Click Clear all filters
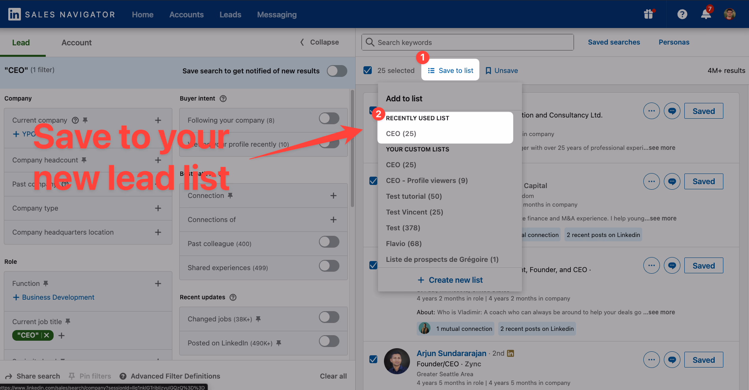Screen dimensions: 749x390 [333, 376]
